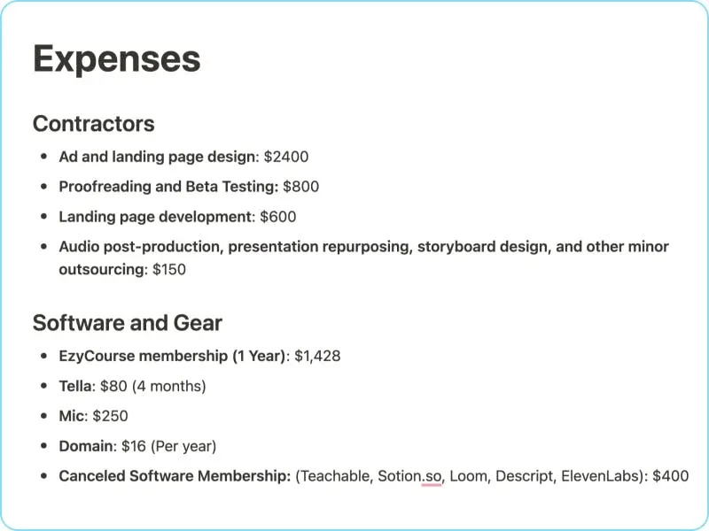The width and height of the screenshot is (709, 531).
Task: Click the 'Canceled Software Membership' bold label
Action: tap(174, 476)
